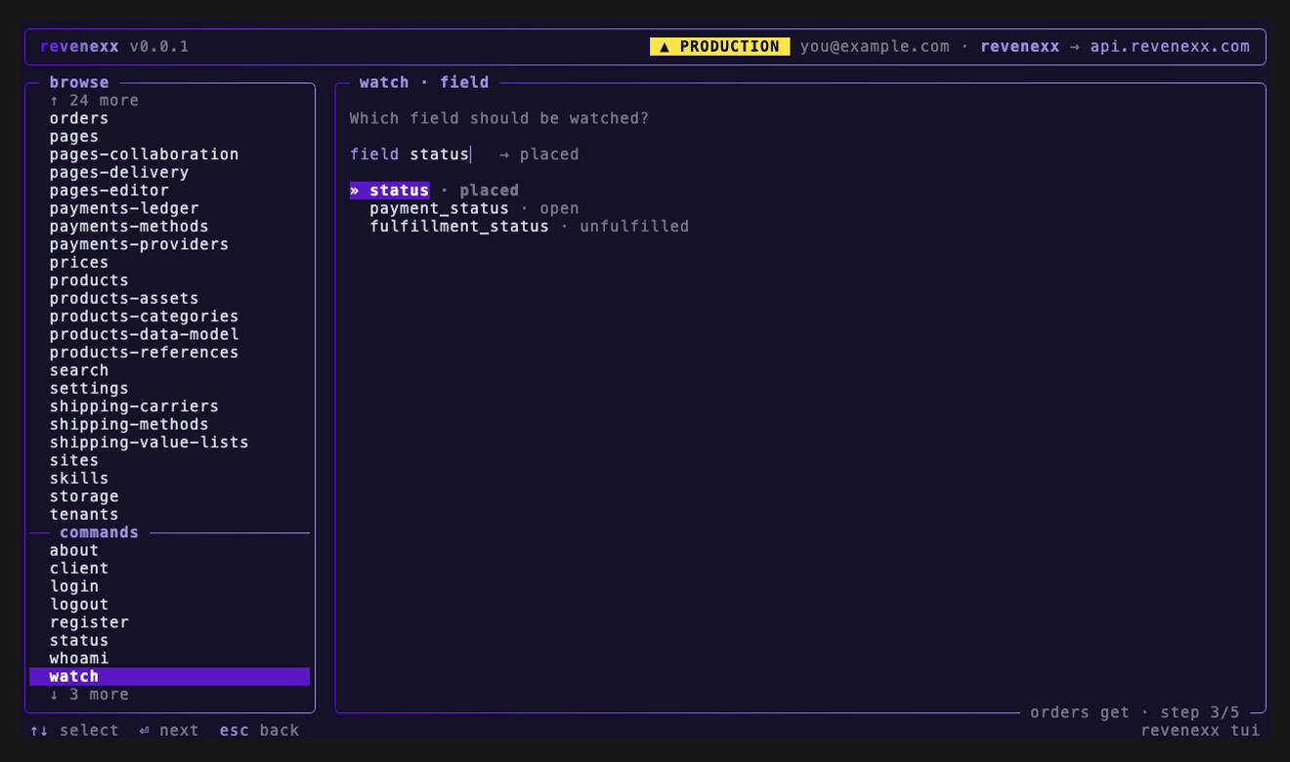Open storage resource
This screenshot has height=762, width=1290.
tap(84, 496)
